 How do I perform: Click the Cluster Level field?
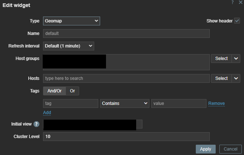point(126,137)
